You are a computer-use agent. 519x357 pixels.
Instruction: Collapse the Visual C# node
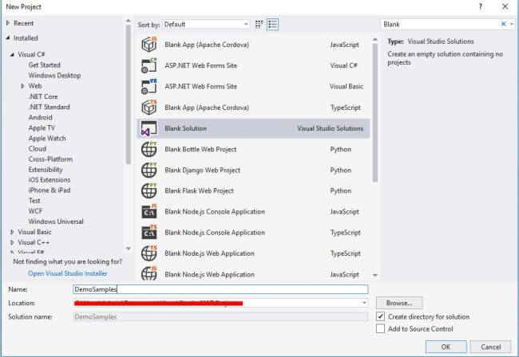[12, 54]
